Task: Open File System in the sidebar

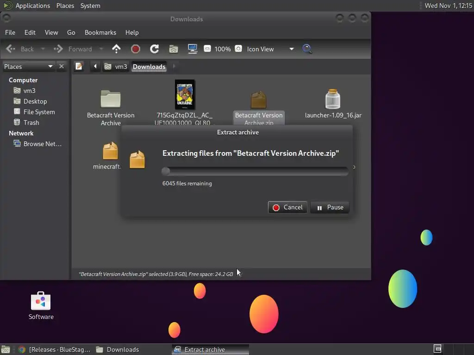Action: (x=34, y=112)
